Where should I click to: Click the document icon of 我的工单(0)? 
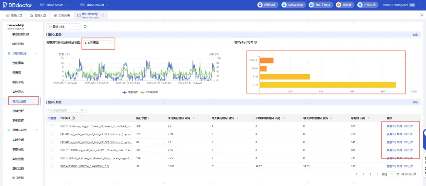click(x=311, y=5)
